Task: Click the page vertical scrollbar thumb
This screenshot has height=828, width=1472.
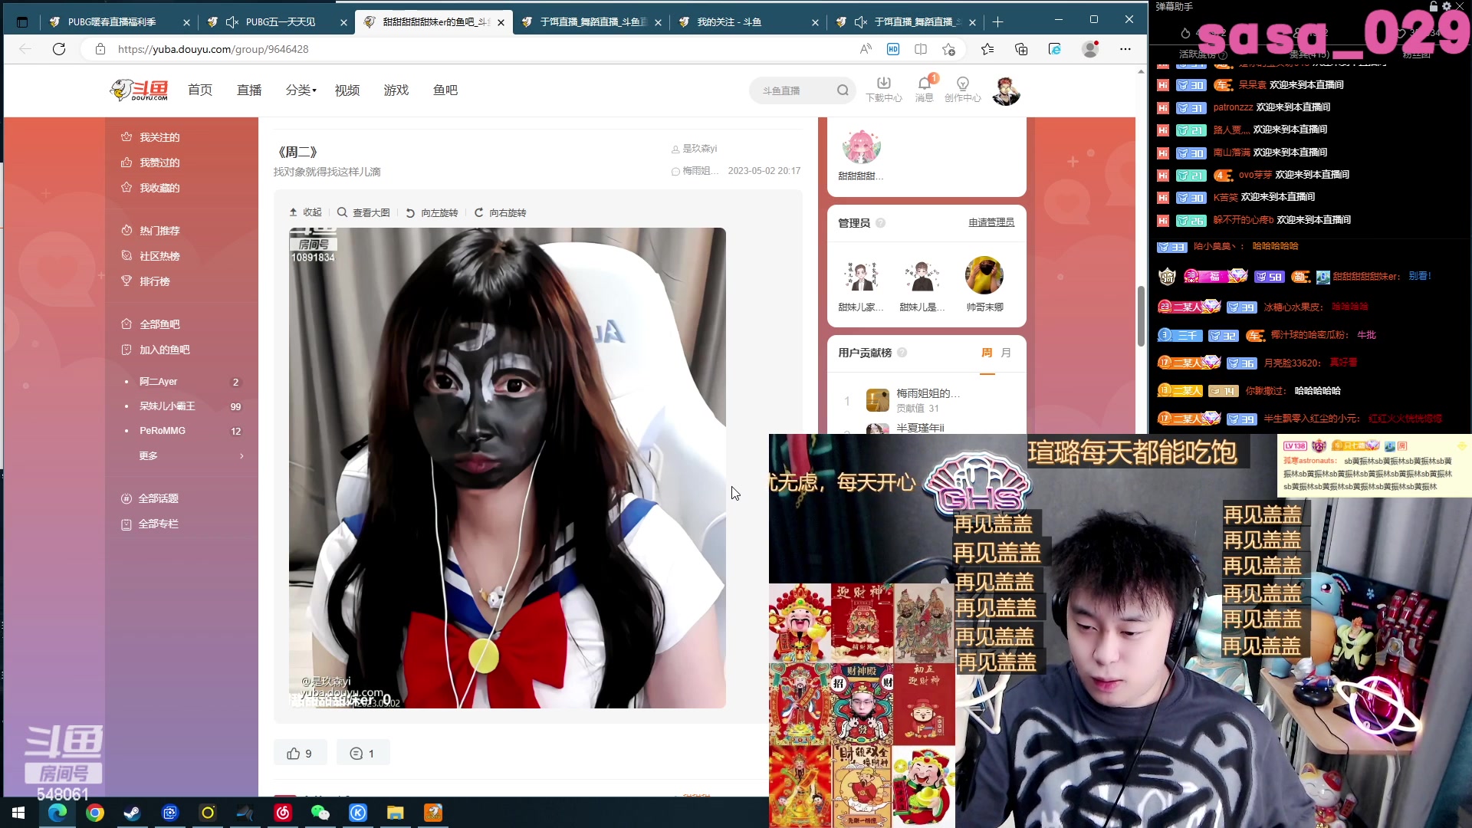Action: (x=1141, y=316)
